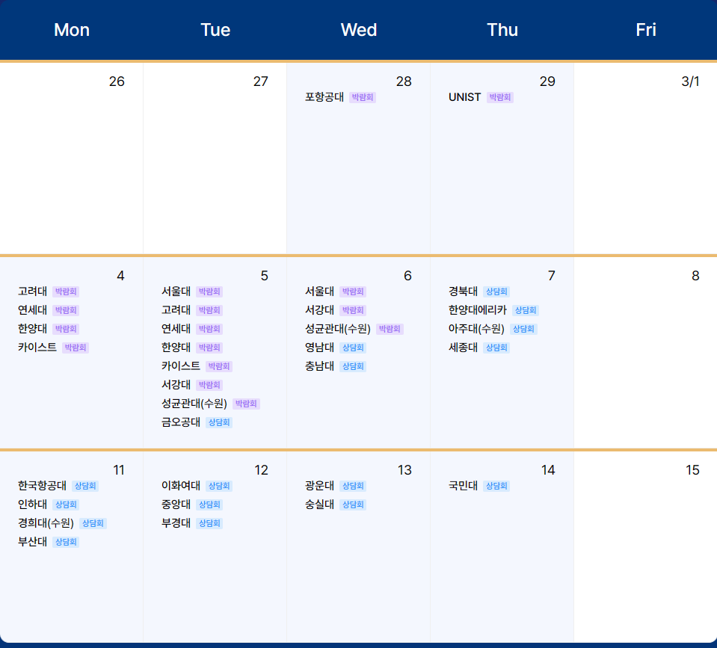Click 상담회 tag beside 한국항공대
The height and width of the screenshot is (648, 717).
point(85,486)
